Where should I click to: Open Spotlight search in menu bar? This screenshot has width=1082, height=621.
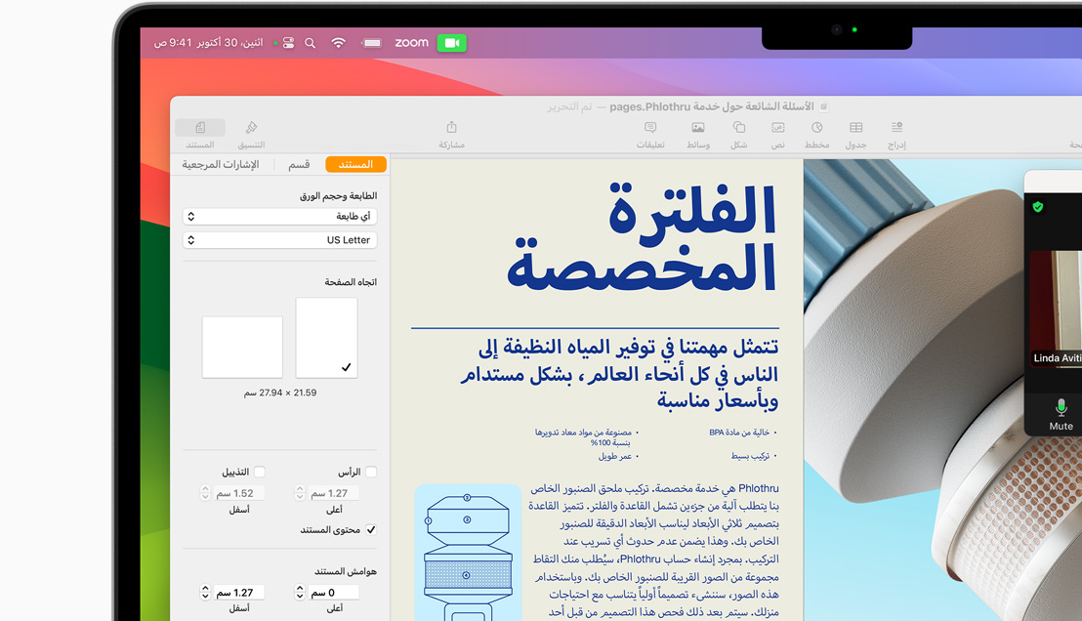click(311, 43)
